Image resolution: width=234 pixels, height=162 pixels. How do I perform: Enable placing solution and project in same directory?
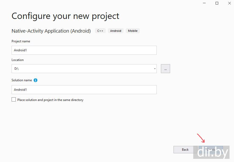[x=14, y=100]
